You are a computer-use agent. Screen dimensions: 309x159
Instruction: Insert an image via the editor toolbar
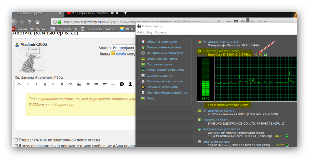[x=79, y=84]
